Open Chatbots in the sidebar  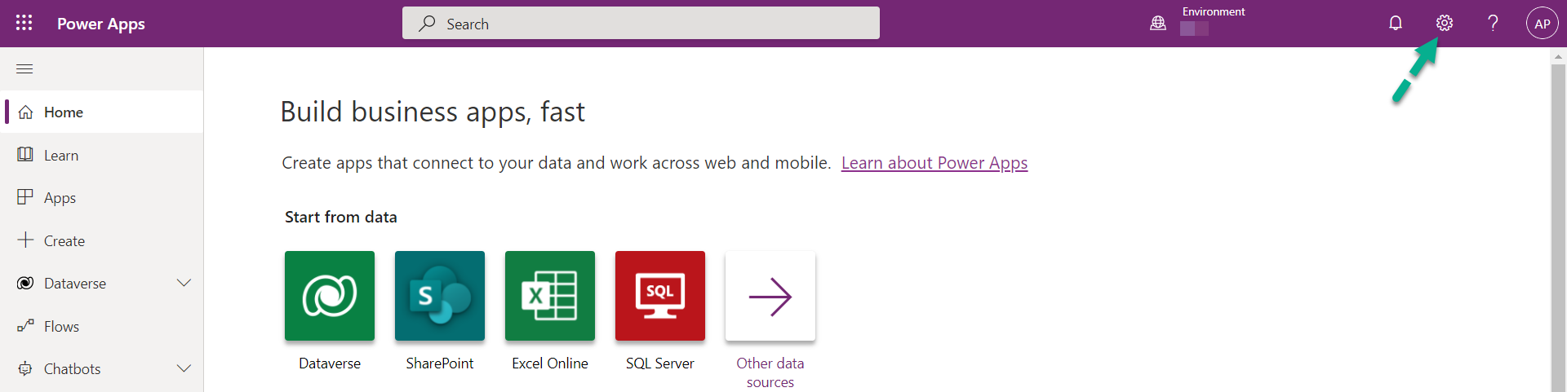point(102,368)
